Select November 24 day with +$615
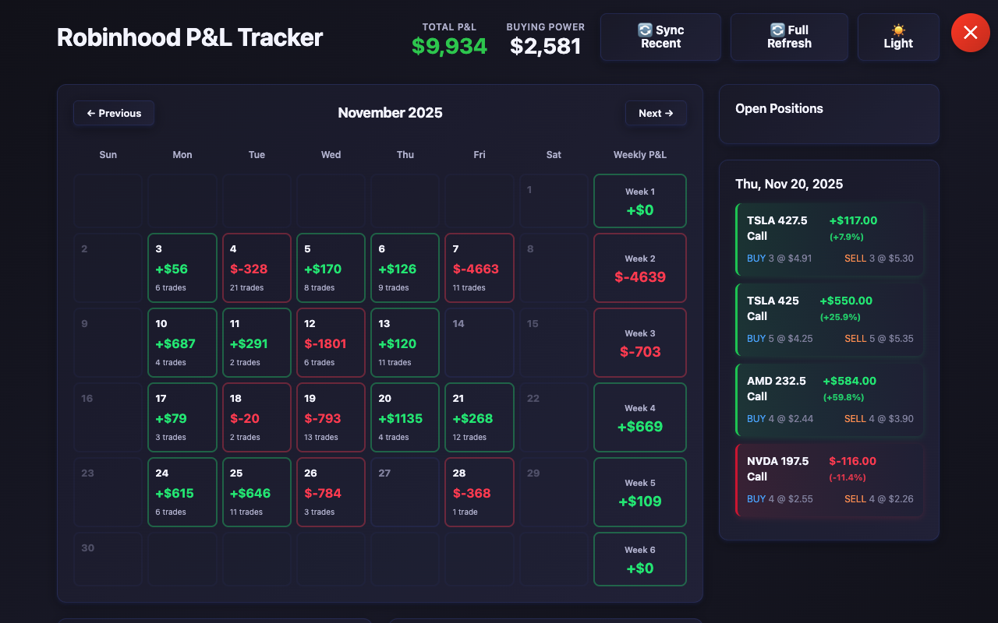Viewport: 998px width, 623px height. click(x=182, y=492)
